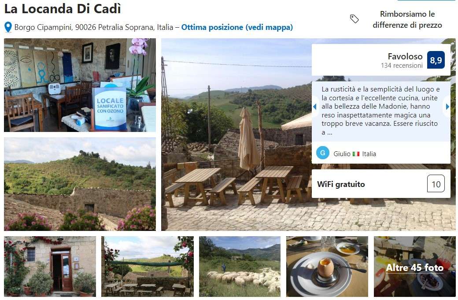Click the Italian flag icon
Viewport: 458px width, 300px height.
point(356,154)
